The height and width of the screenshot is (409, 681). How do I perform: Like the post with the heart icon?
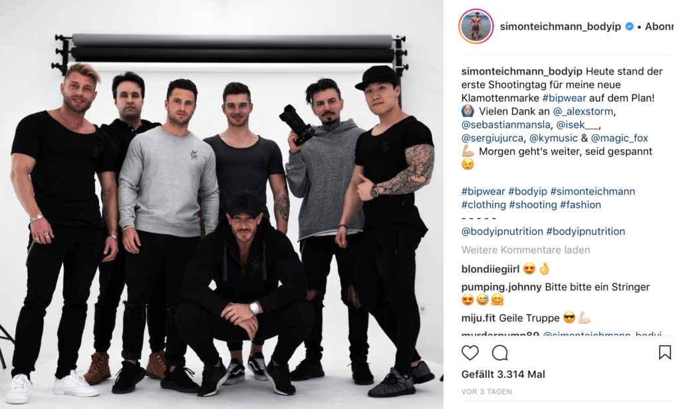(x=470, y=353)
